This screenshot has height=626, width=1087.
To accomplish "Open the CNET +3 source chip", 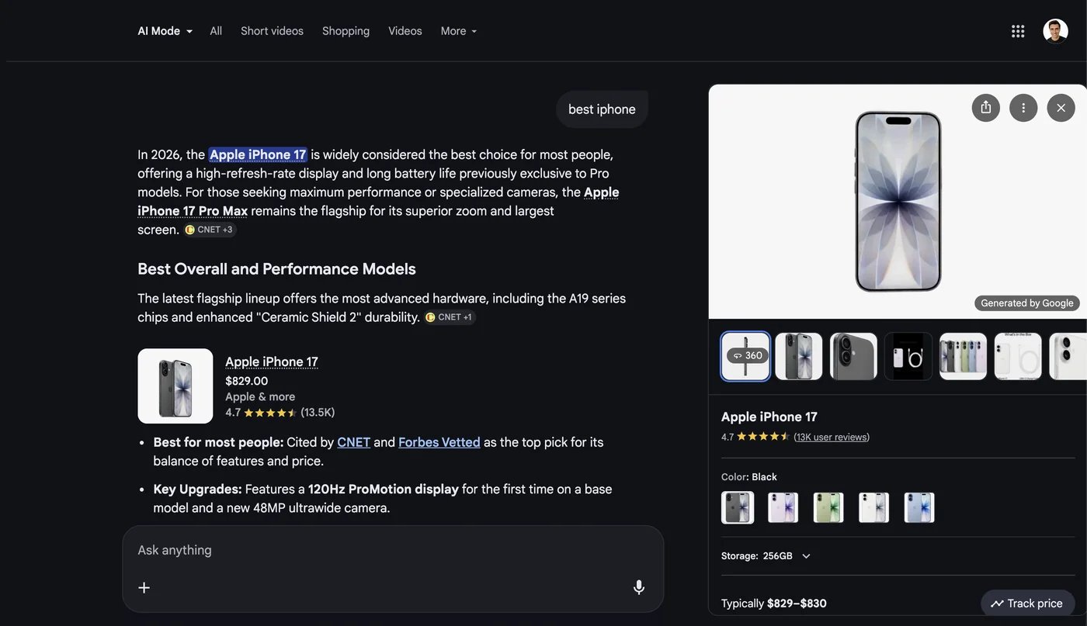I will pyautogui.click(x=210, y=230).
